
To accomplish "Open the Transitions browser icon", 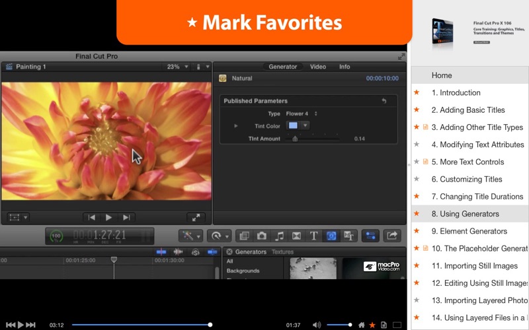I will 296,236.
